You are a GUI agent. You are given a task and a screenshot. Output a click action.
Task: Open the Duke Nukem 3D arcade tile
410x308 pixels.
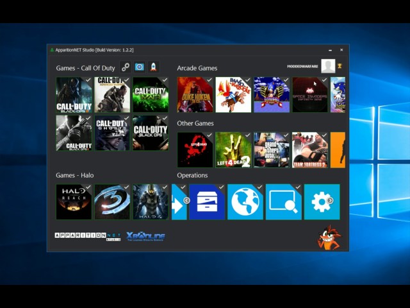click(x=195, y=95)
